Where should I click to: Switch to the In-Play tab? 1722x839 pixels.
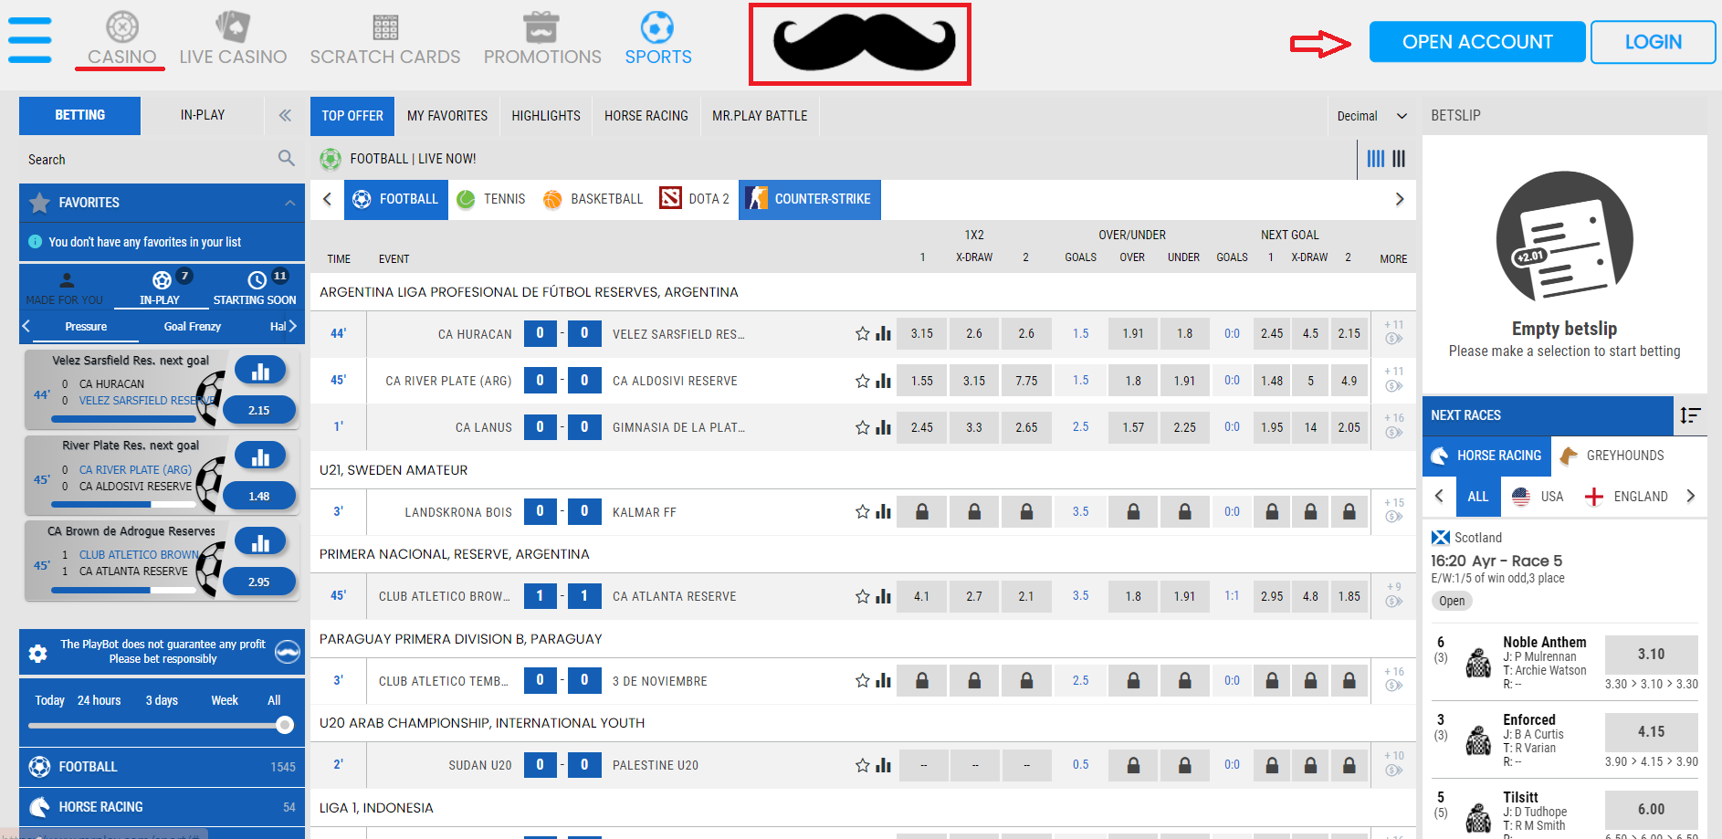202,115
